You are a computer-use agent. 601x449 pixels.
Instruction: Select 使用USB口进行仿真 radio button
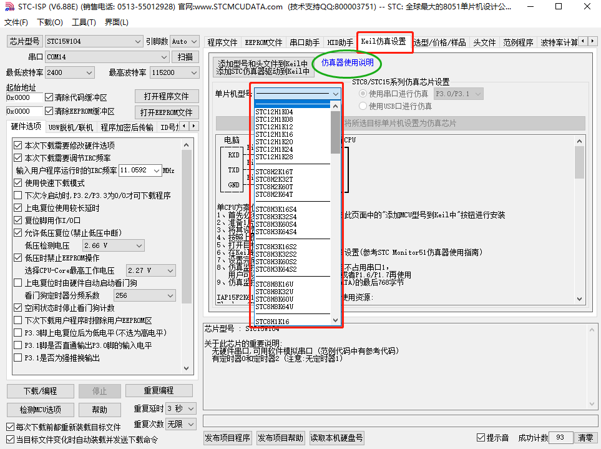363,106
